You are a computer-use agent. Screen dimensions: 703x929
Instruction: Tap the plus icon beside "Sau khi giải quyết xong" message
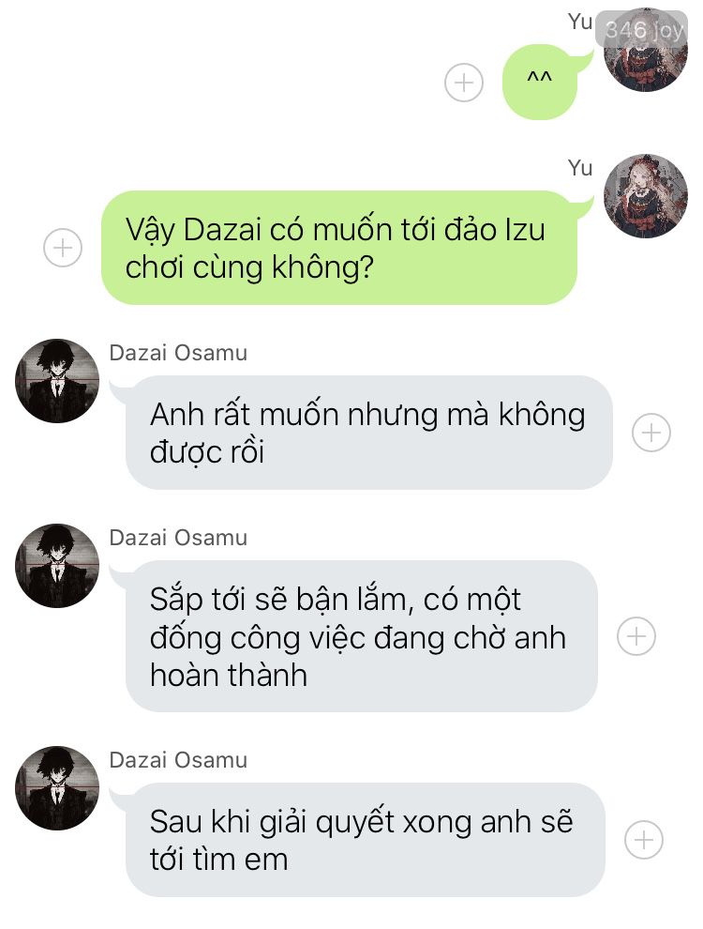tap(644, 840)
